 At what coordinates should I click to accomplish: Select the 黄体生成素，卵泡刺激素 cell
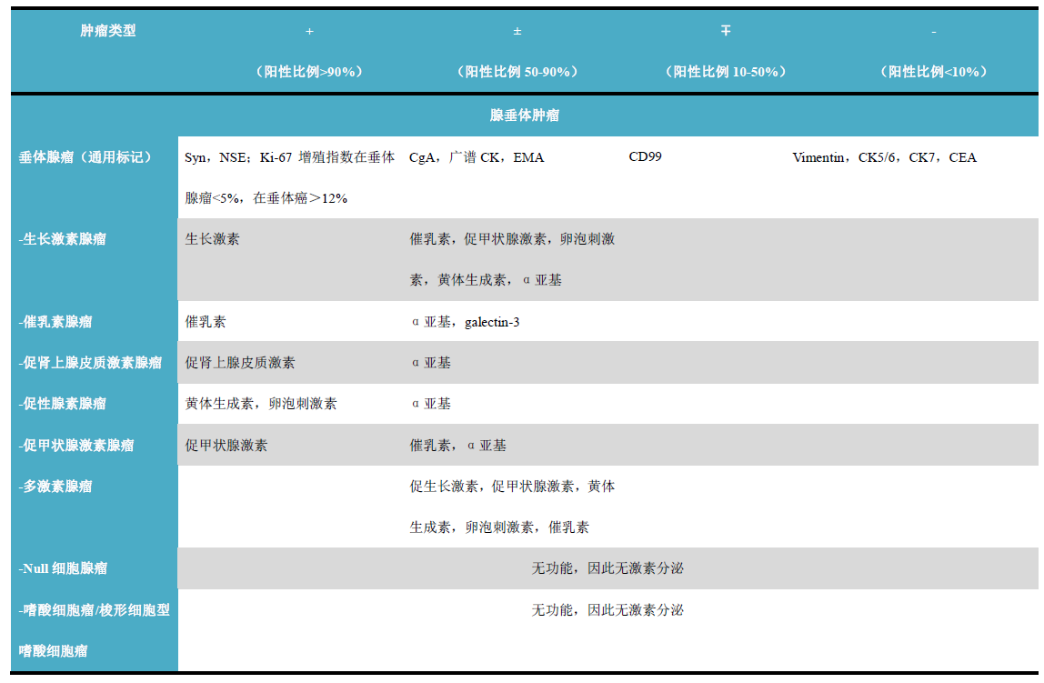pyautogui.click(x=260, y=404)
